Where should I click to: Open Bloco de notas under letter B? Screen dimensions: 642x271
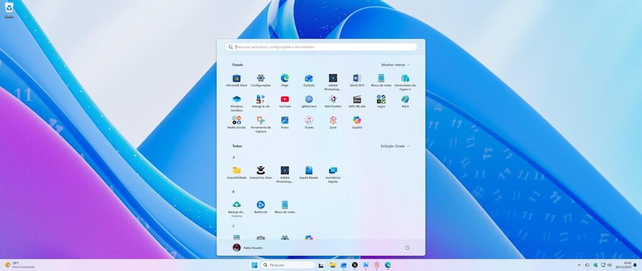tap(285, 207)
